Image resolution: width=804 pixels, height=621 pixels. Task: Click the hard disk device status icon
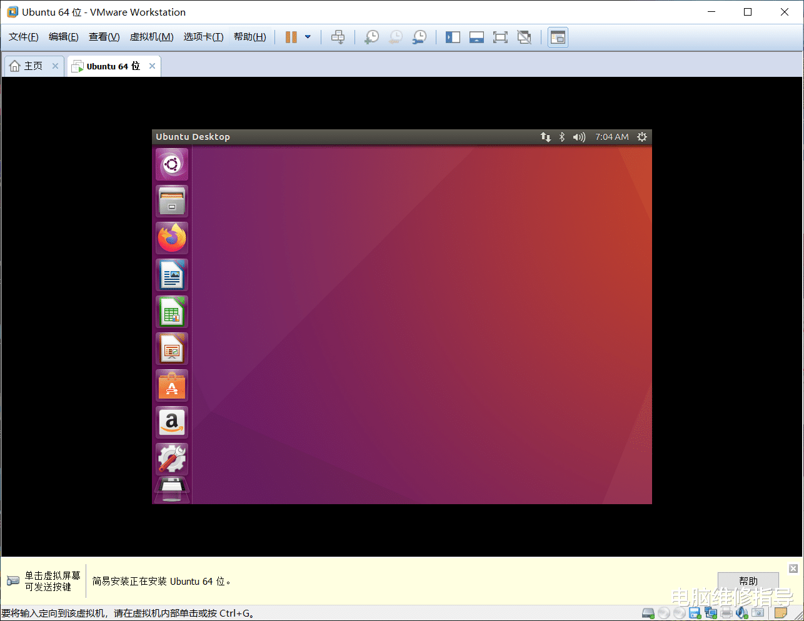click(x=648, y=614)
